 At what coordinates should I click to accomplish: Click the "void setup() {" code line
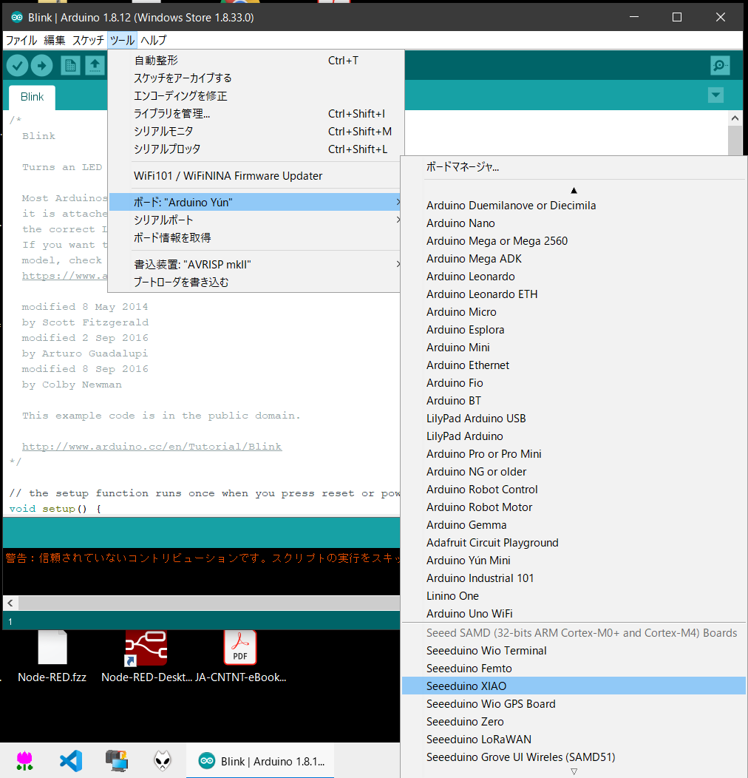pos(55,509)
